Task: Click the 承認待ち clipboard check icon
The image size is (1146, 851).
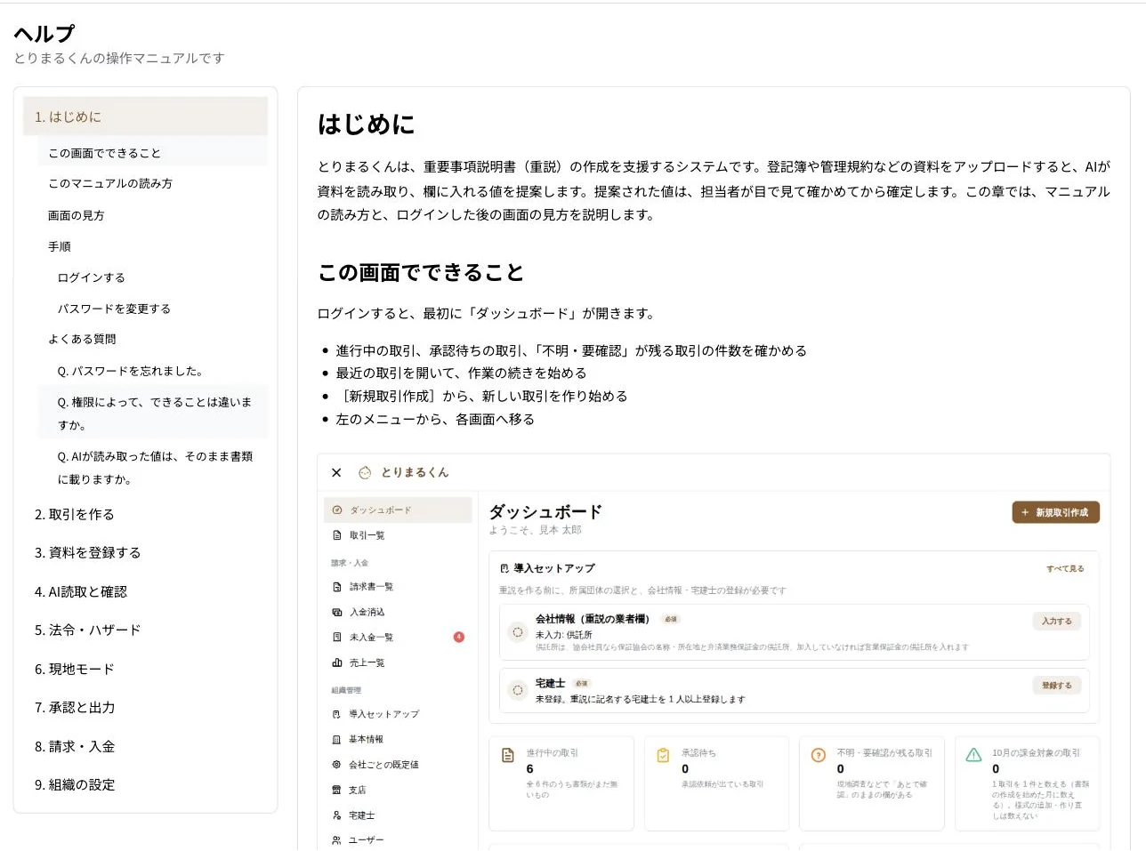Action: point(663,755)
